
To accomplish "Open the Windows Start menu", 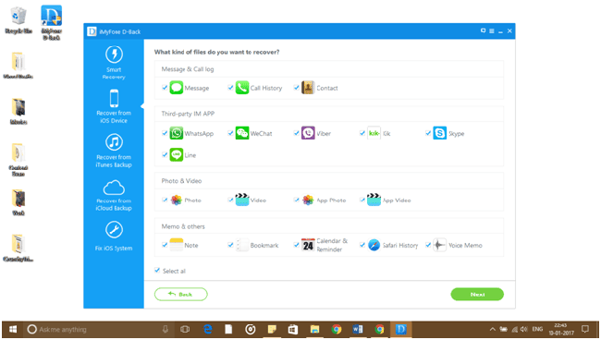I will click(13, 329).
